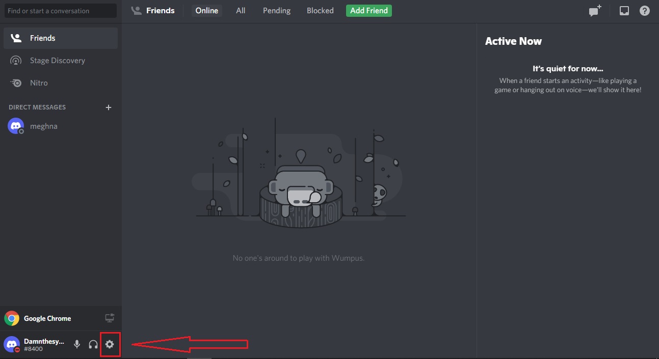Click the DIRECT MESSAGES header
The width and height of the screenshot is (659, 359).
click(37, 107)
